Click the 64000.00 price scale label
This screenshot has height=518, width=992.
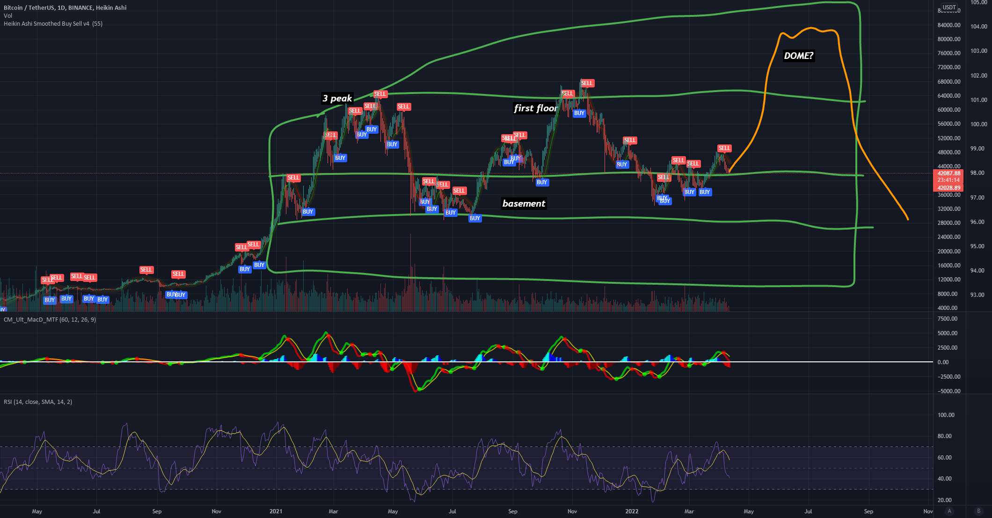tap(949, 96)
